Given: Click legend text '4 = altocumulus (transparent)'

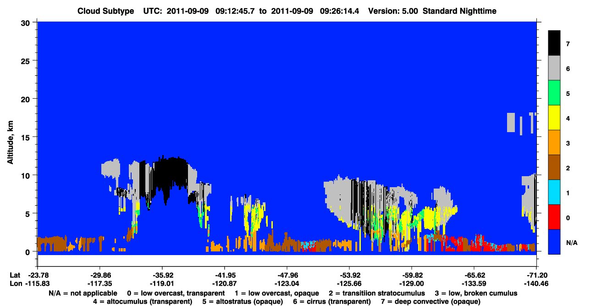Looking at the screenshot, I should (x=143, y=301).
